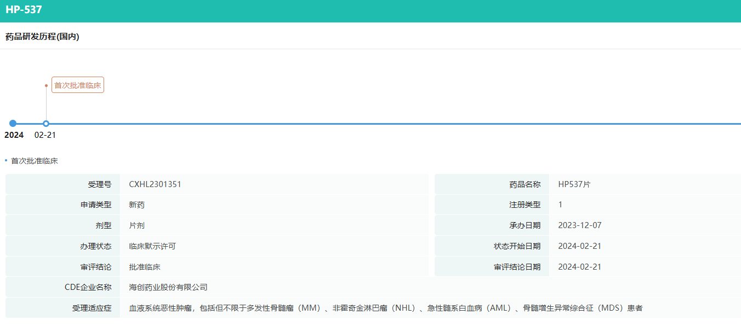The height and width of the screenshot is (326, 741).
Task: Click the 首次批准临床 bullet heading above table
Action: point(34,161)
